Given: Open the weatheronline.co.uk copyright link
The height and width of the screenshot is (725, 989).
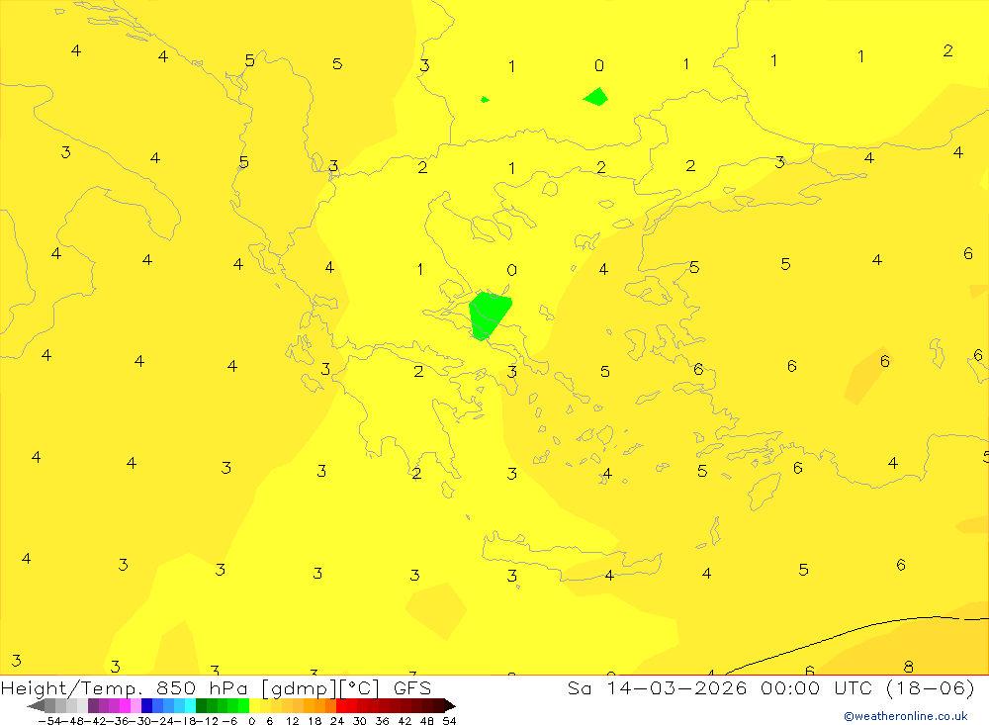Looking at the screenshot, I should click(x=906, y=716).
